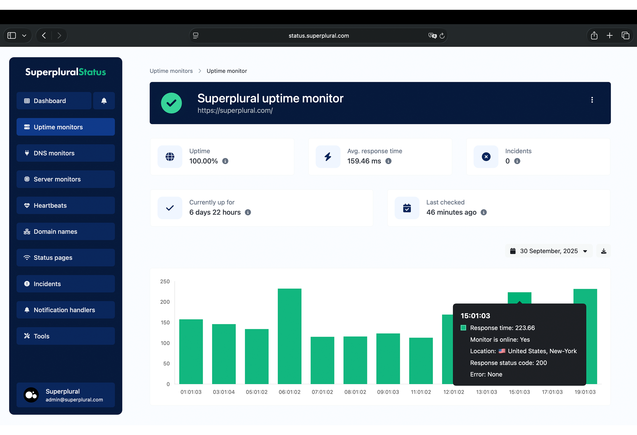Go back with the browser back arrow

[x=44, y=36]
